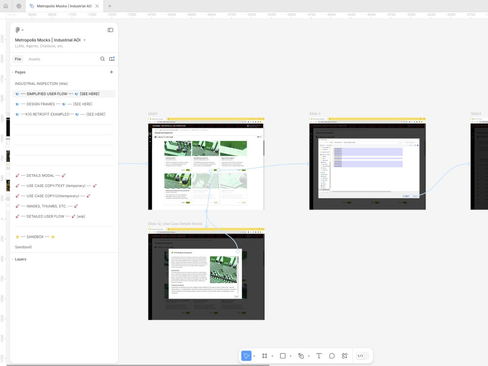Switch to the File tab
The image size is (488, 366).
click(18, 59)
